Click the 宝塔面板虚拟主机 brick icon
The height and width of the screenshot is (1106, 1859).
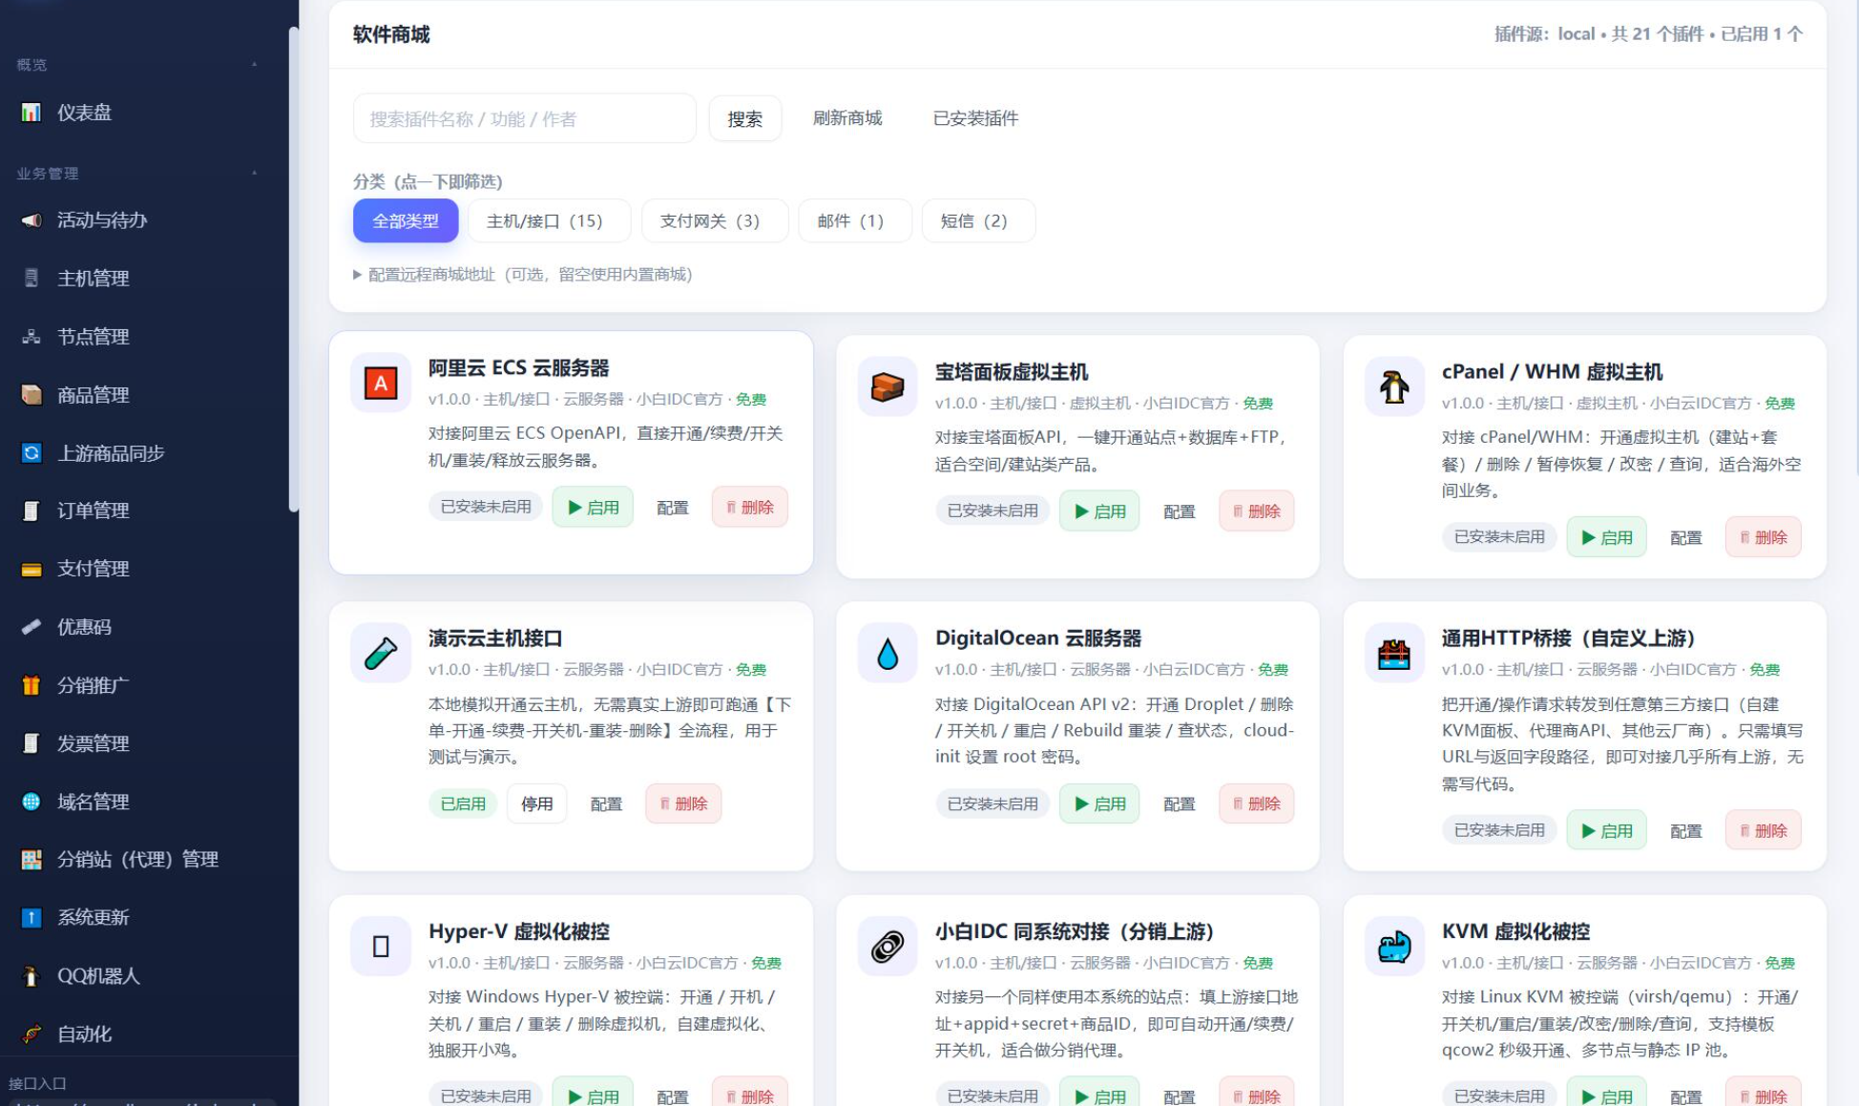(x=888, y=387)
